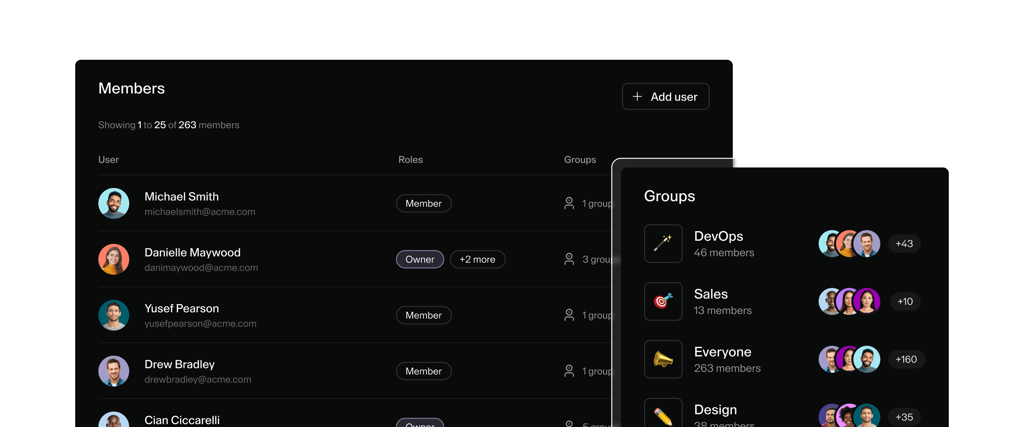
Task: Click Yusef Pearson's name
Action: tap(182, 309)
